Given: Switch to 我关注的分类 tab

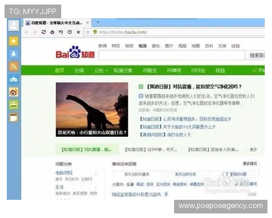Looking at the screenshot, I should [185, 174].
